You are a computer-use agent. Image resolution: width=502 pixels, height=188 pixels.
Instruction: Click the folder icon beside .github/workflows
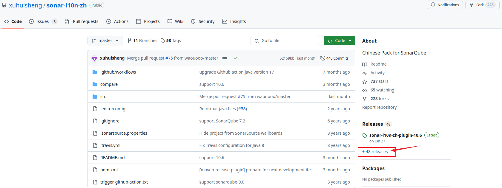95,72
